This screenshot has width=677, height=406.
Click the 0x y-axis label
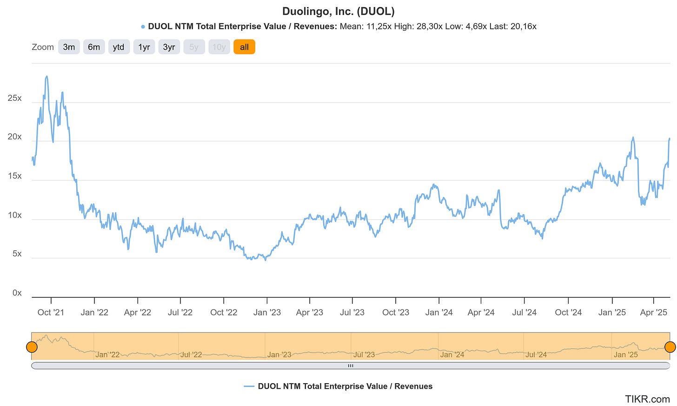(17, 293)
